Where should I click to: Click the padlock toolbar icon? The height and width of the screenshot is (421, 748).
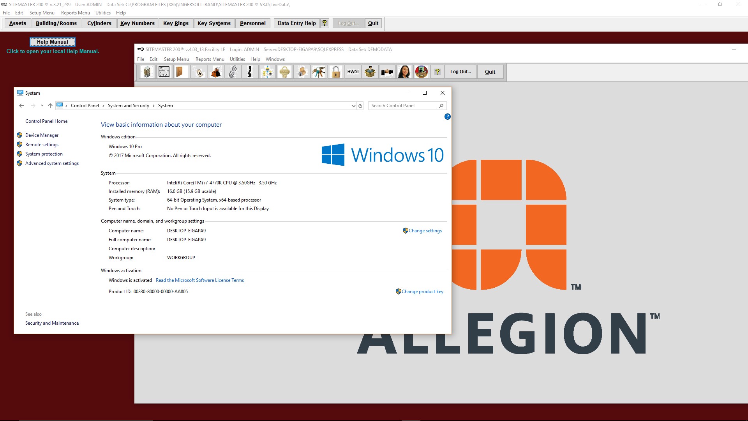click(336, 72)
